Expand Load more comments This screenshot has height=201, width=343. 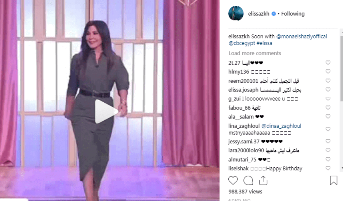pyautogui.click(x=255, y=53)
